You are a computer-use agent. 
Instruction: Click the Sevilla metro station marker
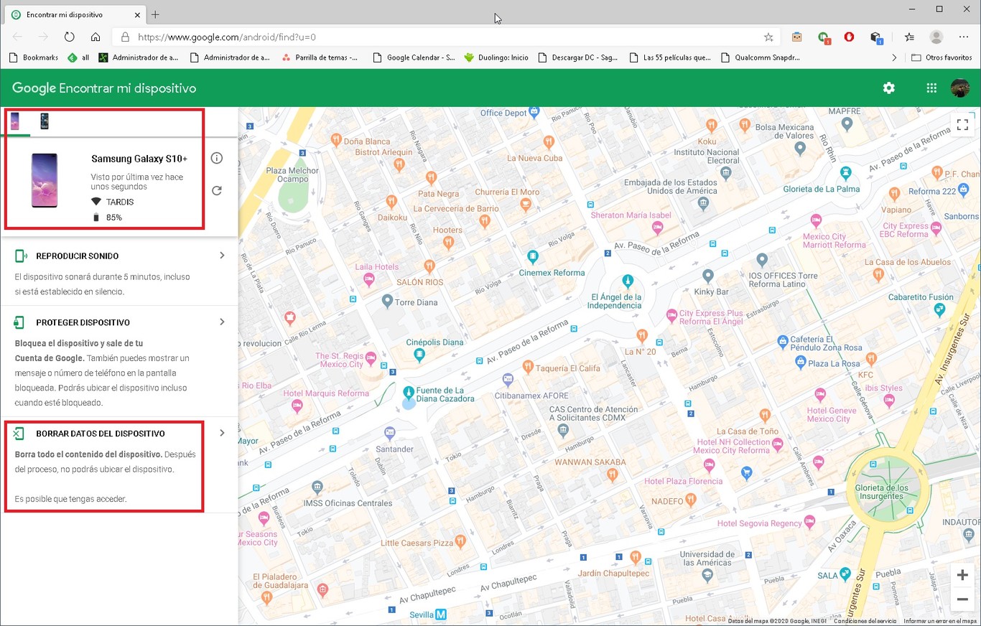pos(441,615)
